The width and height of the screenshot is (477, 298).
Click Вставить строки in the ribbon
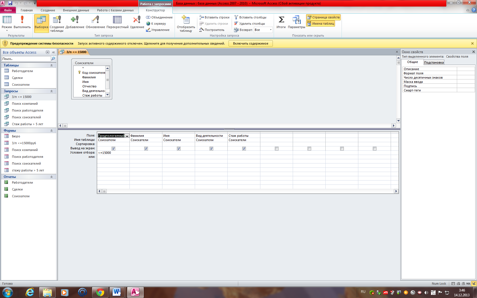tap(214, 17)
